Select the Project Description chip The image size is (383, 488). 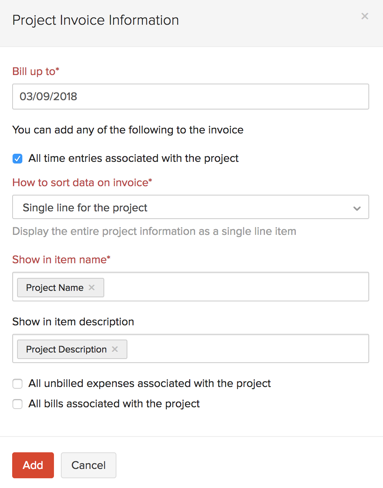click(65, 349)
